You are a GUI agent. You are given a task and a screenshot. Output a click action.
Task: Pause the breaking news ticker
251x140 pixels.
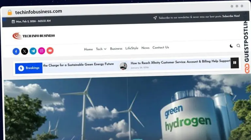click(x=234, y=62)
